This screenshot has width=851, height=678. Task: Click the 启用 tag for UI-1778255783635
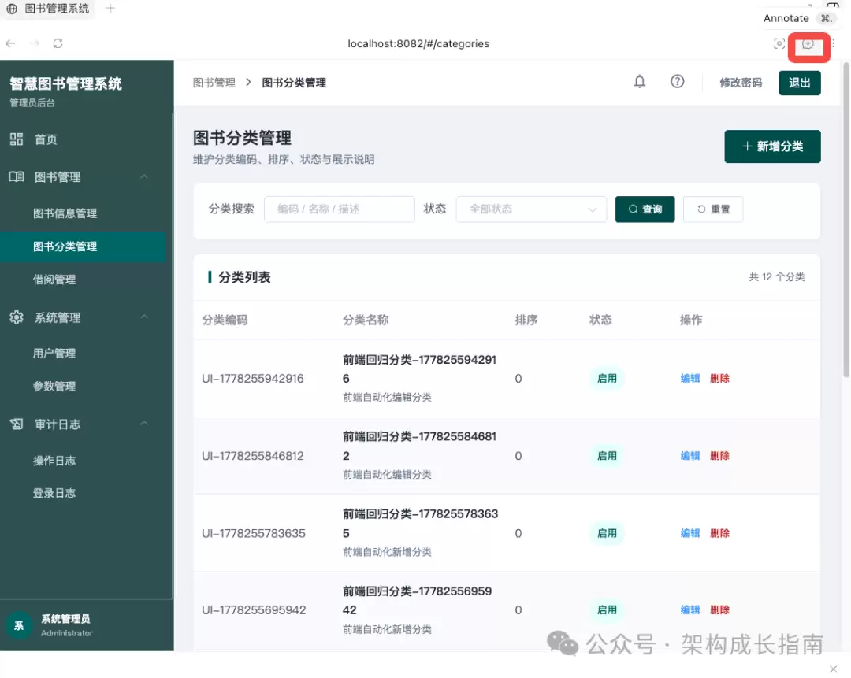607,533
